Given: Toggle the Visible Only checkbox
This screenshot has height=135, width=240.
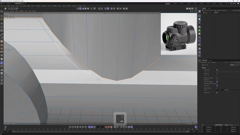Looking at the screenshot, I should pos(217,70).
